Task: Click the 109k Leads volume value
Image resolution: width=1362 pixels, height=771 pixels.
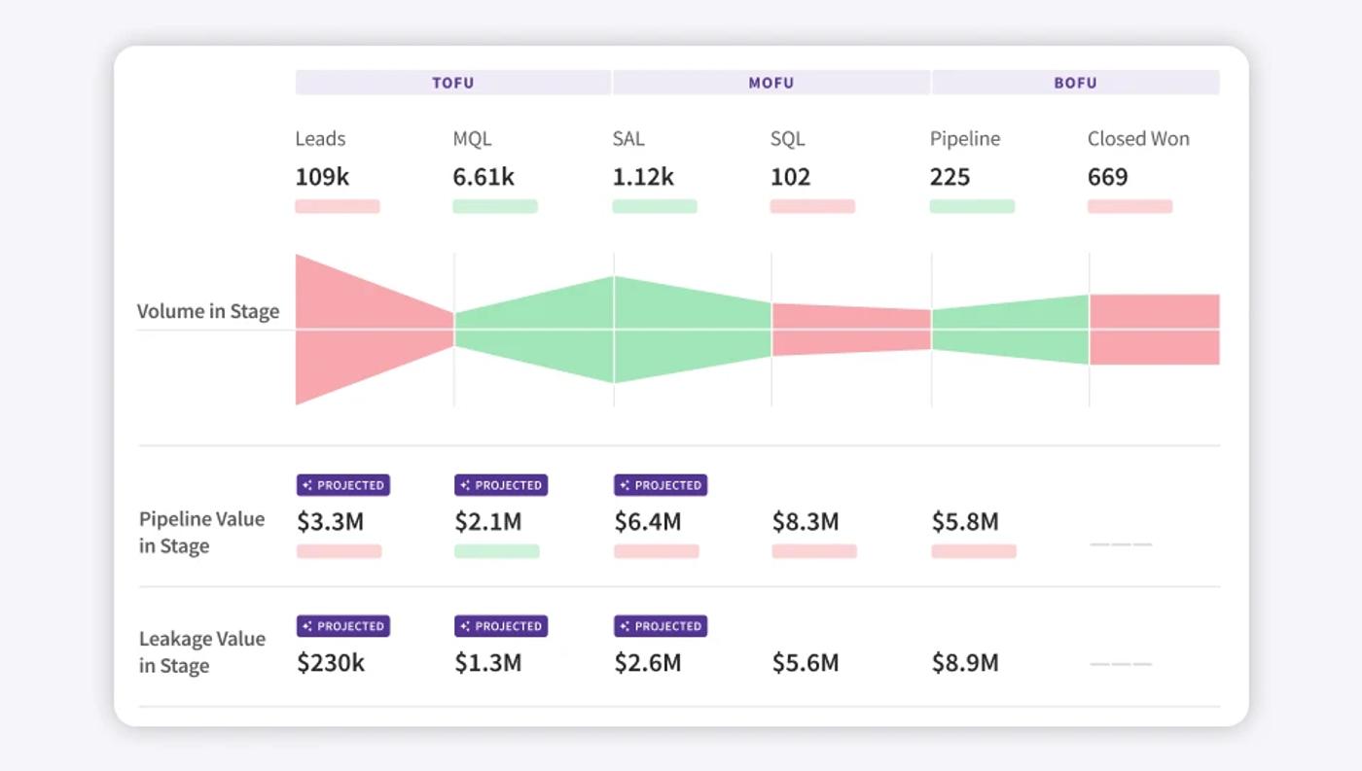Action: pyautogui.click(x=322, y=177)
